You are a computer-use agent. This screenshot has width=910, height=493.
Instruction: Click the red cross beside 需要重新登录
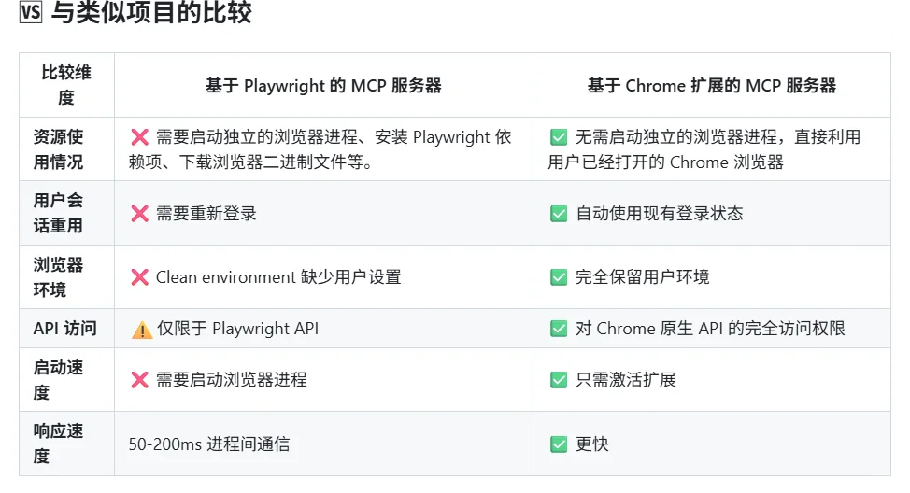pyautogui.click(x=140, y=214)
